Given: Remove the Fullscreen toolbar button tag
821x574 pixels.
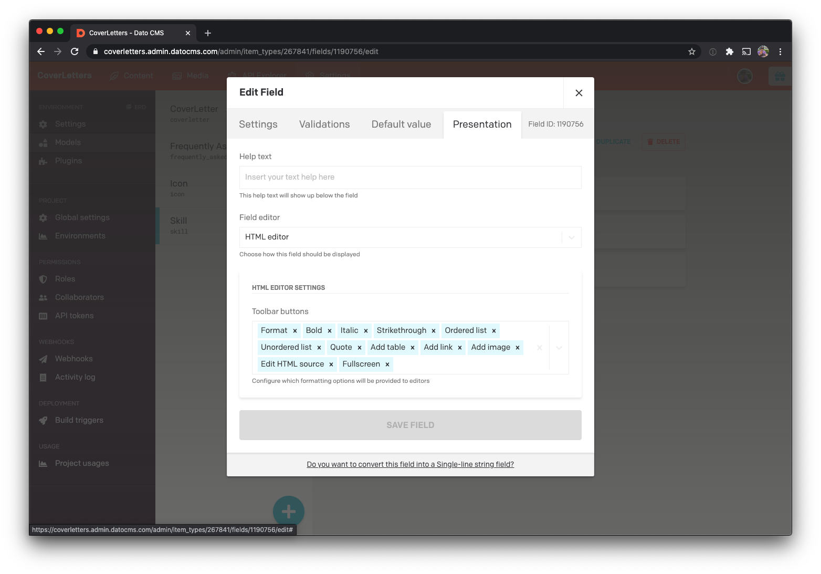Looking at the screenshot, I should (387, 364).
